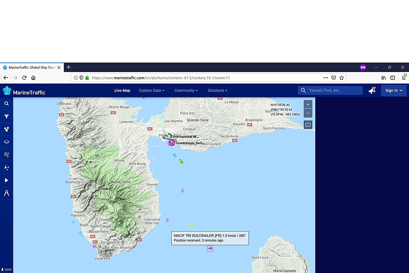Click the Vieux Fort map label
Viewport: 409px width, 273px height.
(x=102, y=258)
